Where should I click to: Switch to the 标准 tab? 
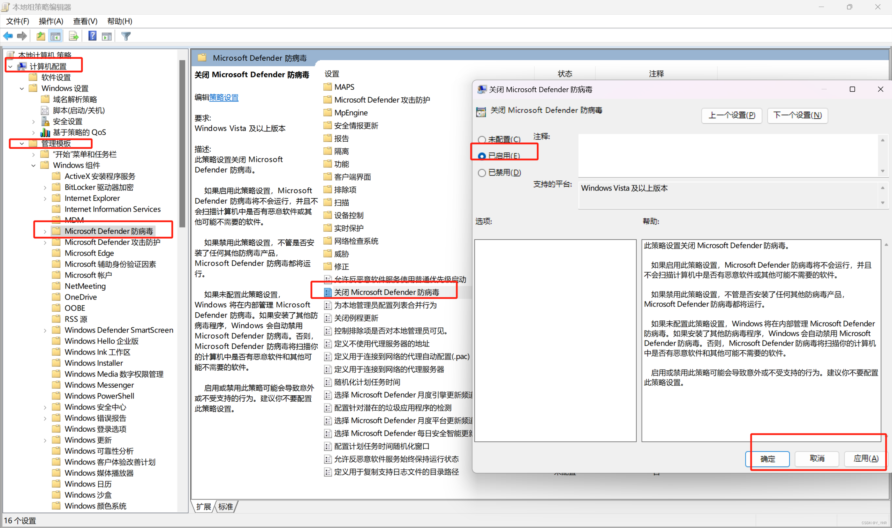226,506
